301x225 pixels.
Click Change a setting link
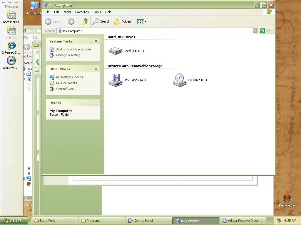68,55
